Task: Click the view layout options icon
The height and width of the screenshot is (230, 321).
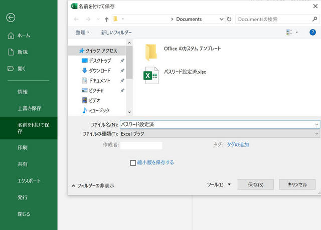Action: pyautogui.click(x=289, y=32)
